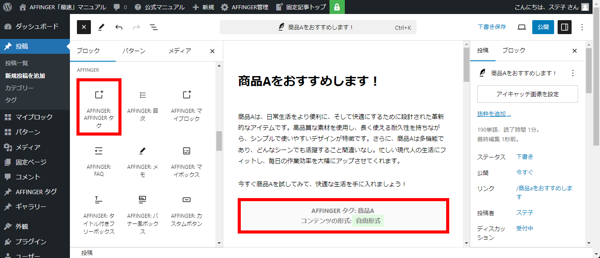Open command palette showing 商品Aをおすすめします！
Viewport: 600px width, 258px height.
[x=318, y=27]
